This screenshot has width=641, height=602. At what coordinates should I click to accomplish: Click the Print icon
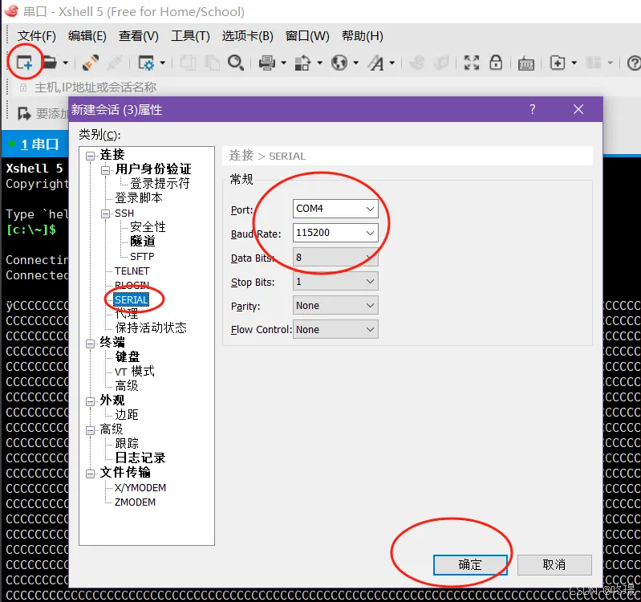click(x=267, y=63)
